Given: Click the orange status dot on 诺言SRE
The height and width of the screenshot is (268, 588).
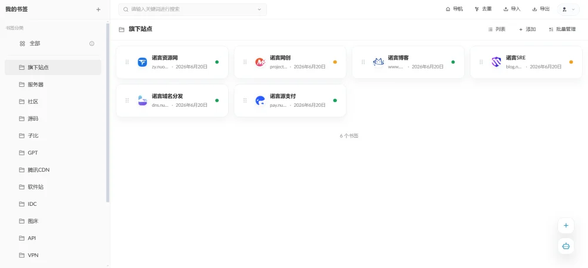Looking at the screenshot, I should click(571, 62).
